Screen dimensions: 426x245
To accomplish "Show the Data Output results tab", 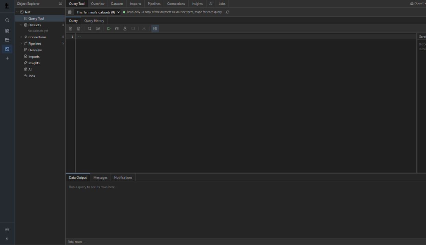I will pos(78,178).
